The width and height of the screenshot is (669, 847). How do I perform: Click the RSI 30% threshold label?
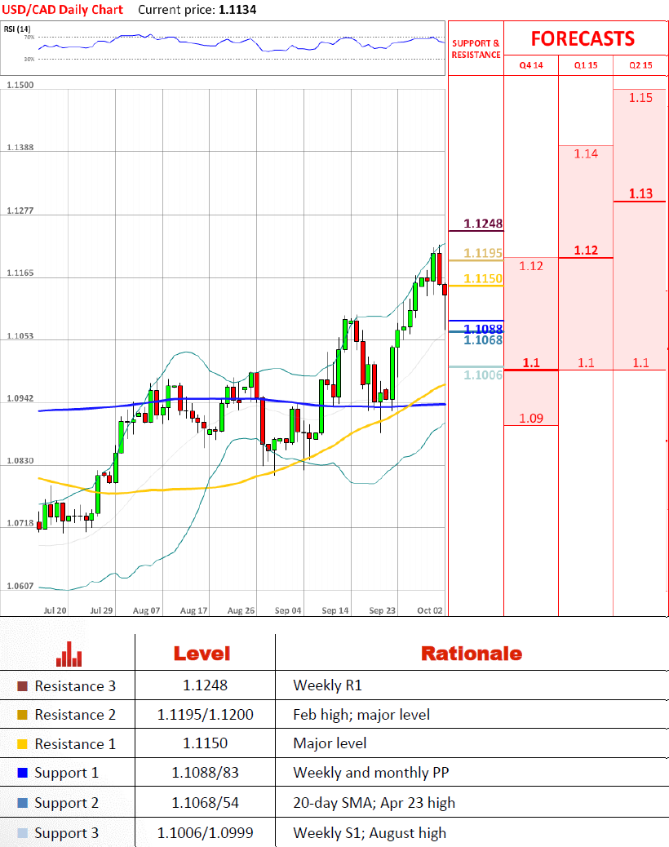(29, 59)
